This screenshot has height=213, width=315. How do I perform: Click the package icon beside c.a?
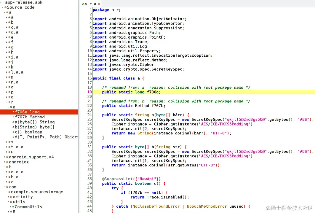(x=9, y=27)
